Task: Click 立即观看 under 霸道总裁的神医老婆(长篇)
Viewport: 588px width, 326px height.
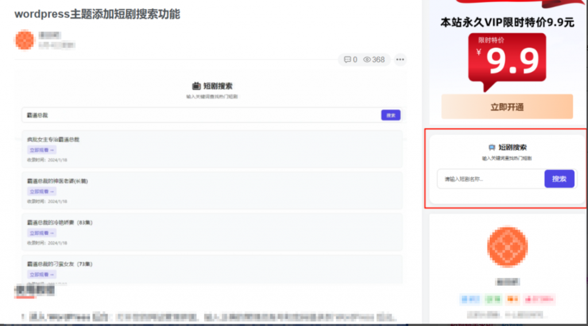Action: (41, 192)
